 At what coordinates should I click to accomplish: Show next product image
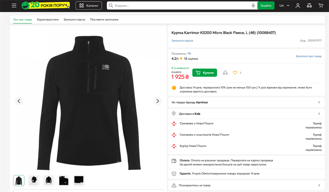[x=157, y=101]
